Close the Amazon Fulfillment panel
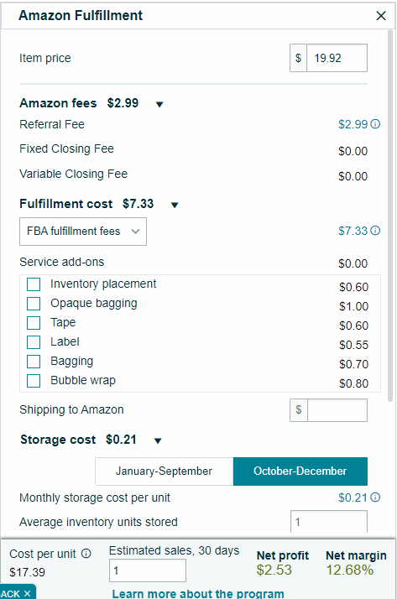 (x=381, y=16)
